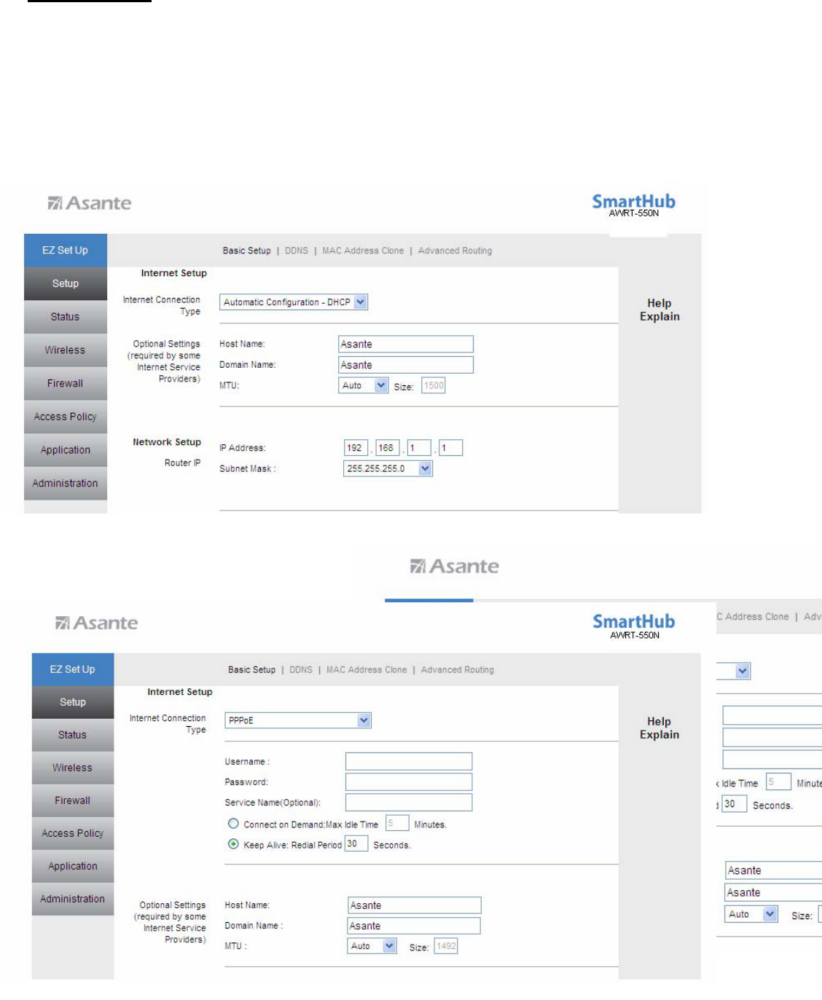The height and width of the screenshot is (1000, 822).
Task: Click the Host Name field in PPPoE screen
Action: [x=415, y=905]
